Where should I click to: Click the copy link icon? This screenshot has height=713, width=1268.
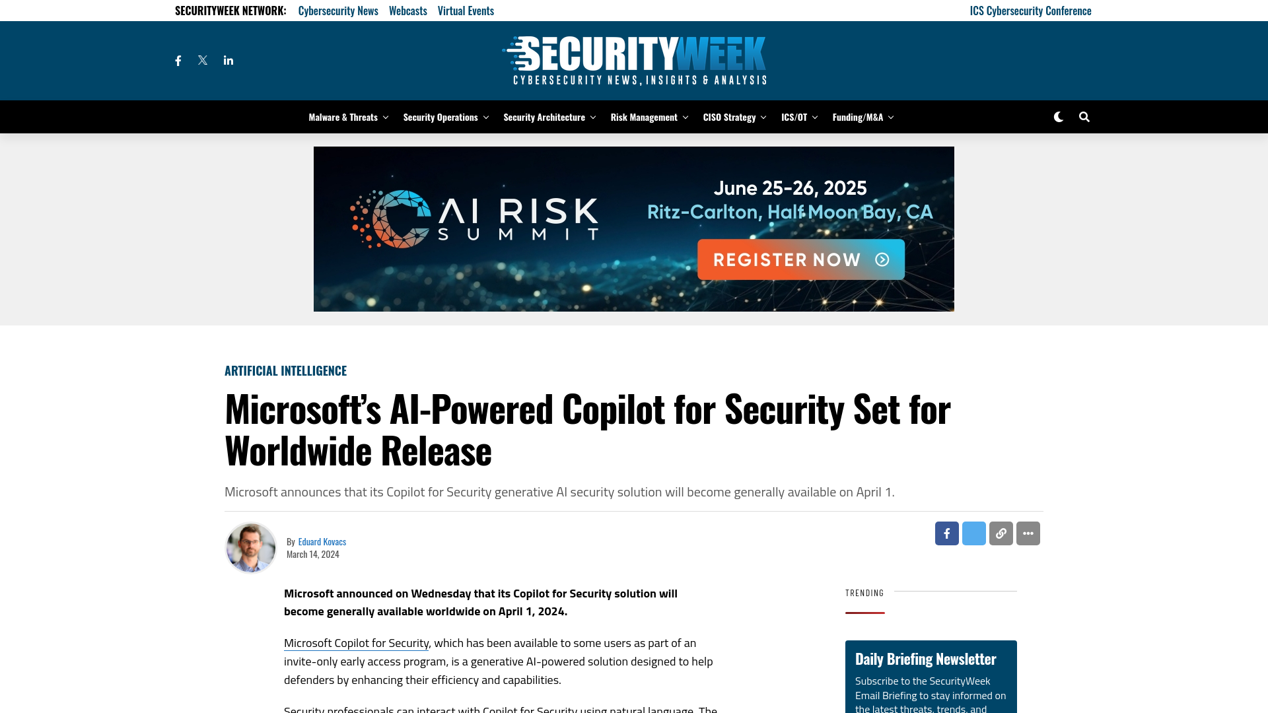1001,533
